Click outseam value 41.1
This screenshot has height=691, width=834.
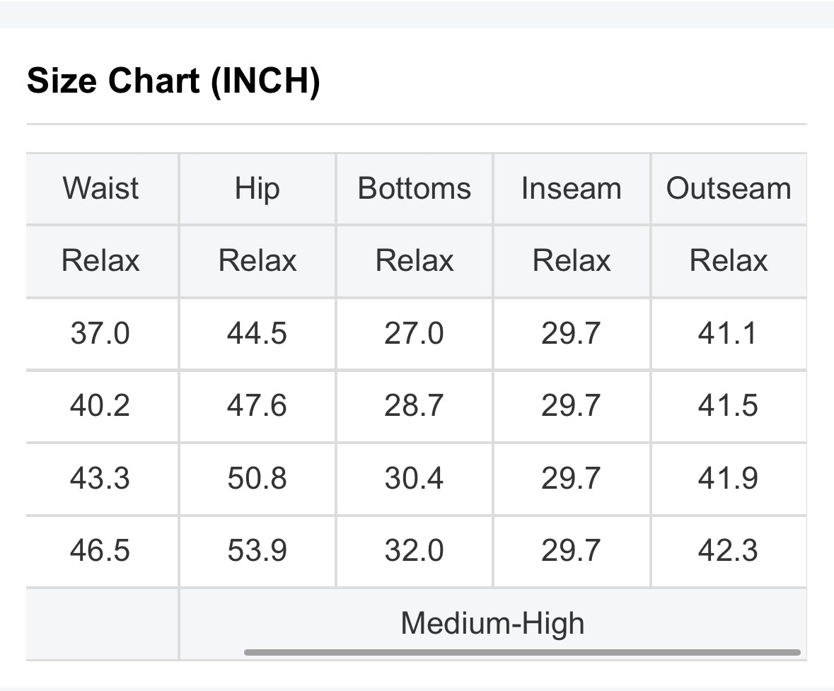click(729, 333)
